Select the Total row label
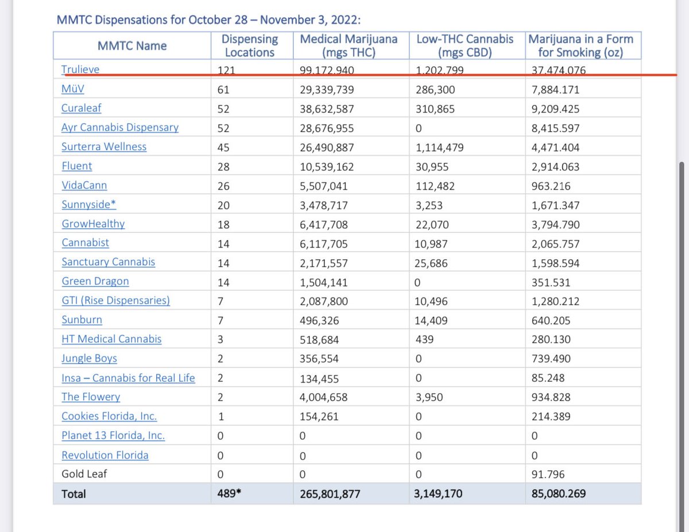Image resolution: width=689 pixels, height=532 pixels. (x=73, y=493)
